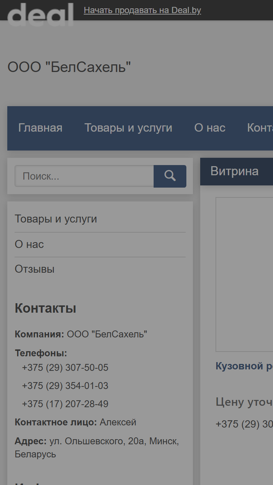Focus the Поиск search field
Viewport: 273px width, 485px height.
84,176
